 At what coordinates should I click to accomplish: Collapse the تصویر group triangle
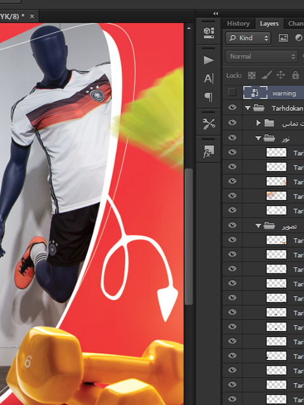(x=258, y=226)
